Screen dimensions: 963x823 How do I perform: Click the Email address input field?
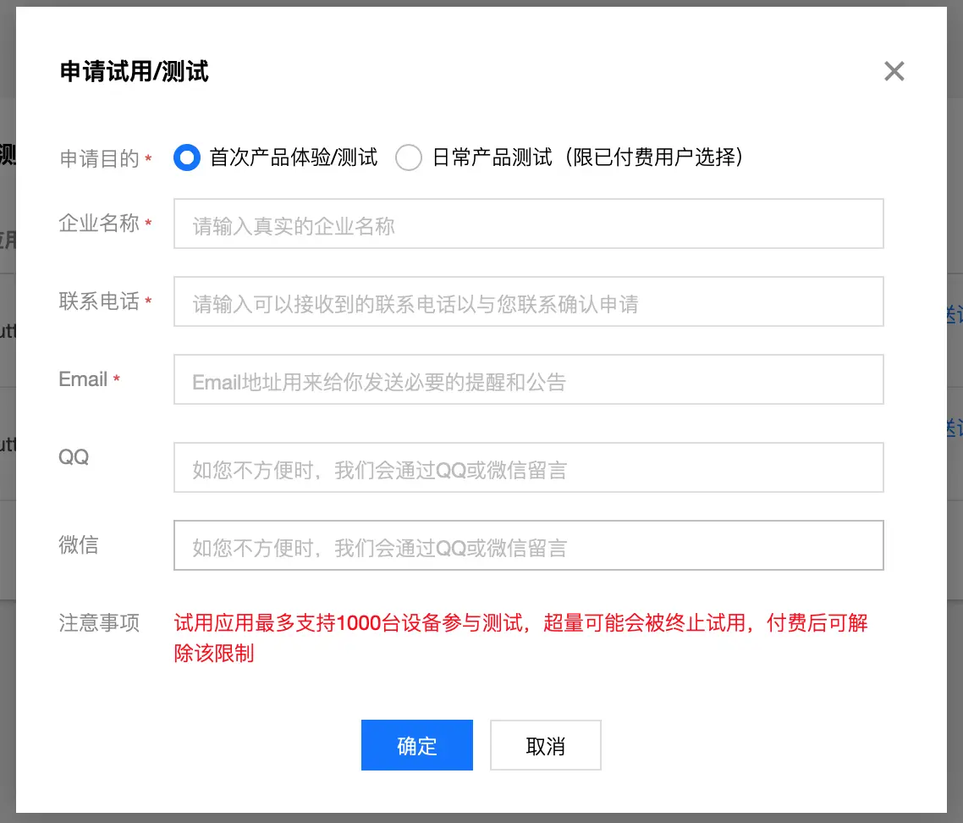coord(528,378)
